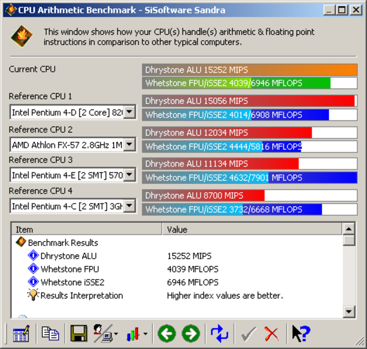
Task: Select the AMD Athlon FX-57 combo box
Action: 73,145
